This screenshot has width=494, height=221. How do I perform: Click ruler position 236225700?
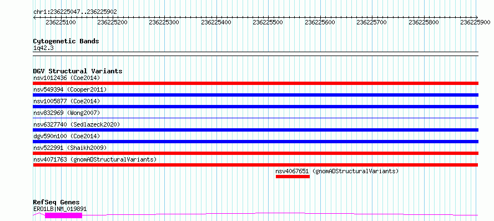click(372, 22)
